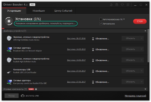Image resolution: width=151 pixels, height=102 pixels.
Task: Select AMD High Definition Audio Device text
Action: [26, 40]
